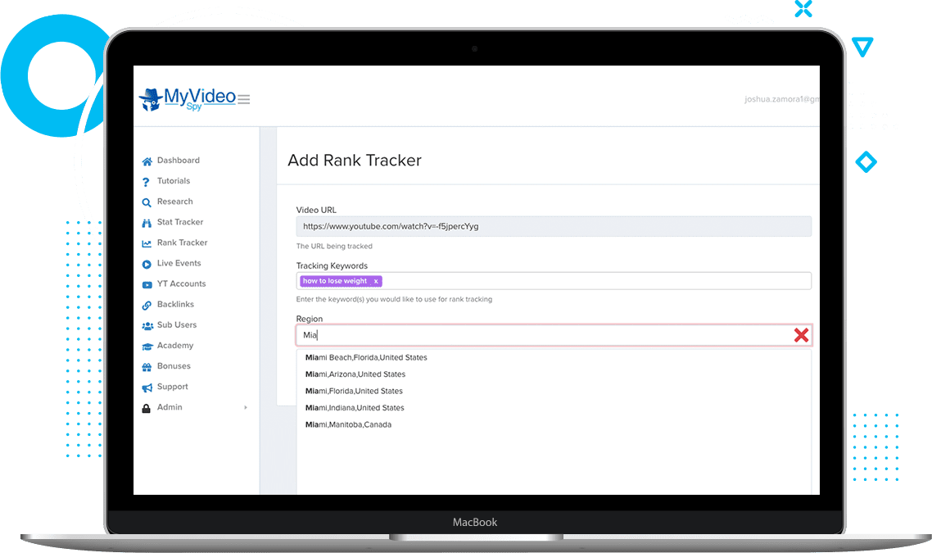Choose Miami, Indiana, United States suggestion
Screen dimensions: 932x553
(355, 407)
